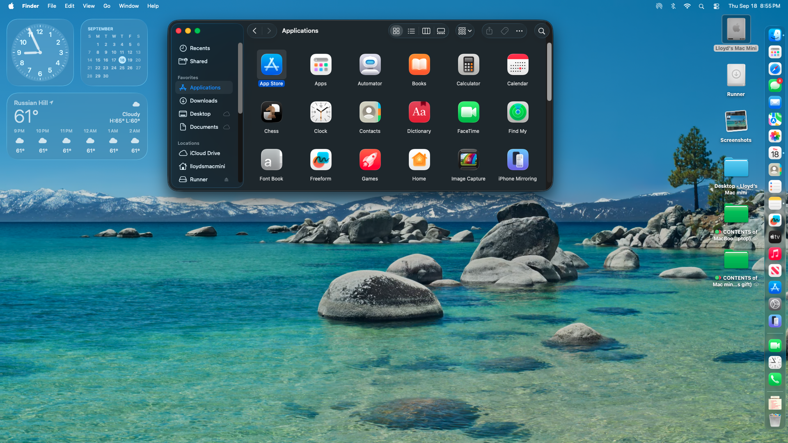Viewport: 788px width, 443px height.
Task: Click the Find My app icon
Action: [518, 112]
